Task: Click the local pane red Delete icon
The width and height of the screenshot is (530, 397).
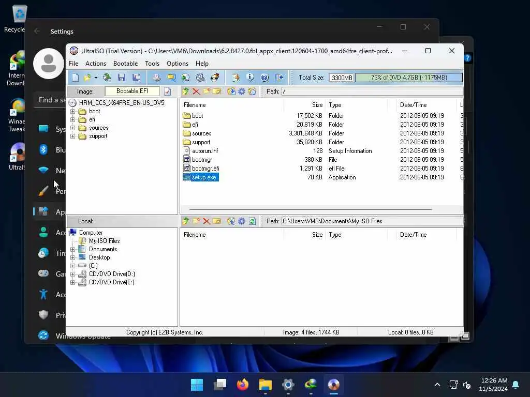Action: coord(207,221)
